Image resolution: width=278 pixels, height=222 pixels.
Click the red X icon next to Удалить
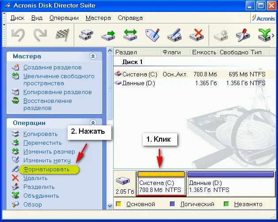pyautogui.click(x=15, y=178)
